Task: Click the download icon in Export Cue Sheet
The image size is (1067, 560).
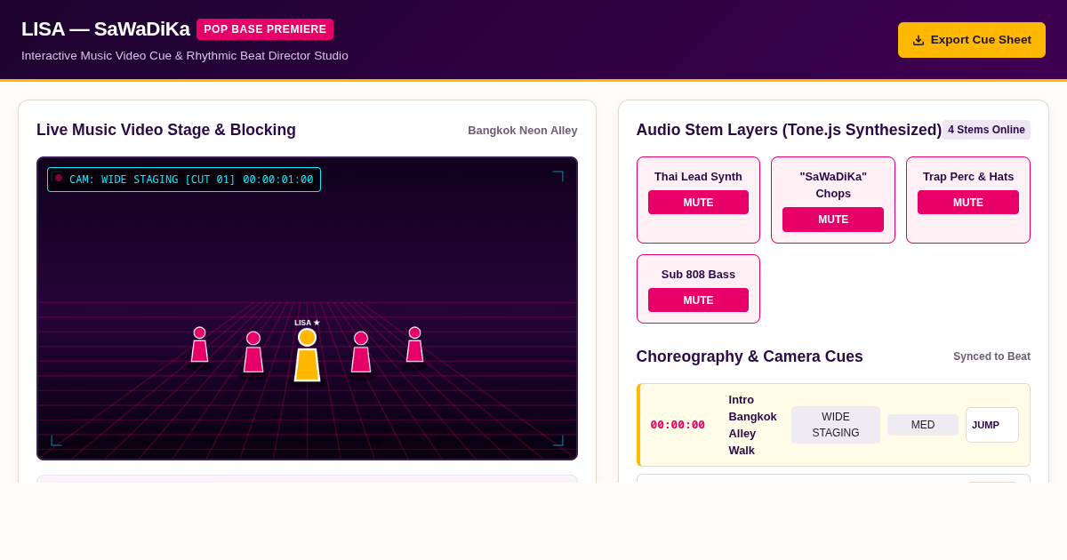Action: pos(919,40)
